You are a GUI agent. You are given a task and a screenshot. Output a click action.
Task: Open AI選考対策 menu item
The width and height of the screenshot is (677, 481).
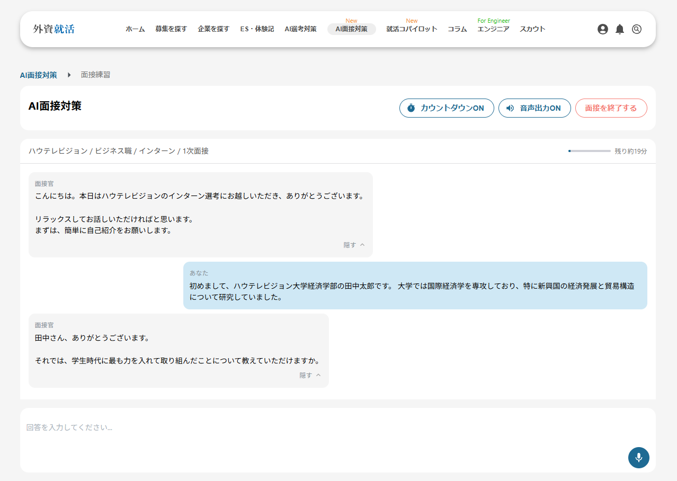[x=300, y=29]
